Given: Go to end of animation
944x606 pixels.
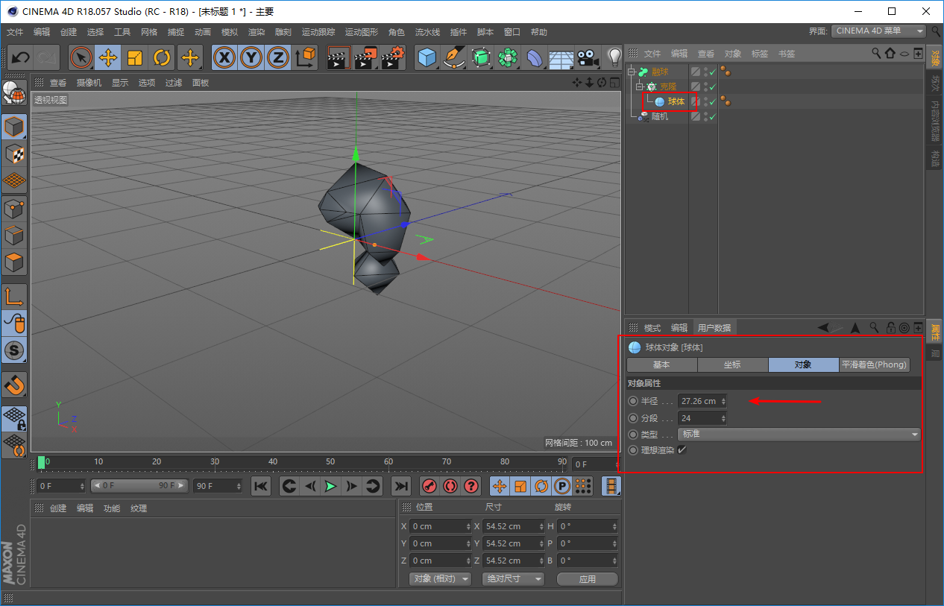Looking at the screenshot, I should [x=401, y=486].
